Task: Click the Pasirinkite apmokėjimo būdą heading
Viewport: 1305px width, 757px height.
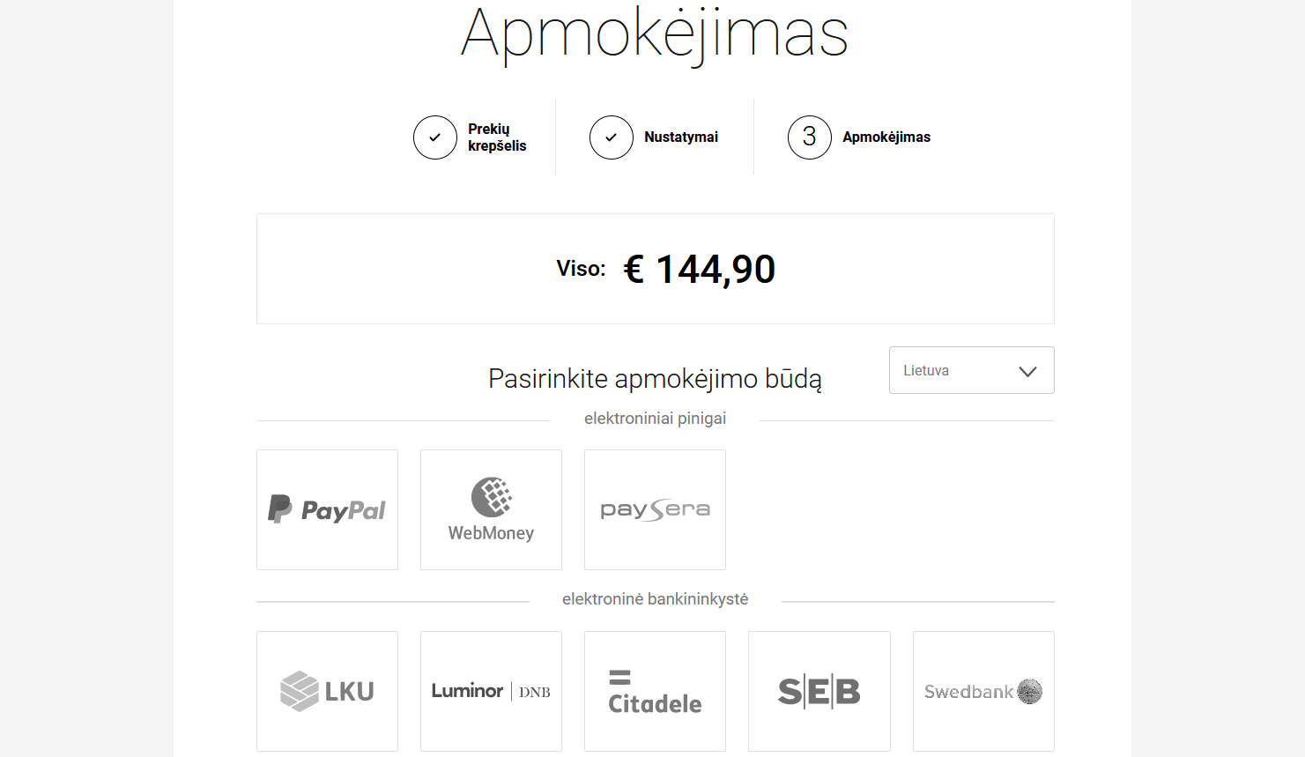Action: pos(655,379)
